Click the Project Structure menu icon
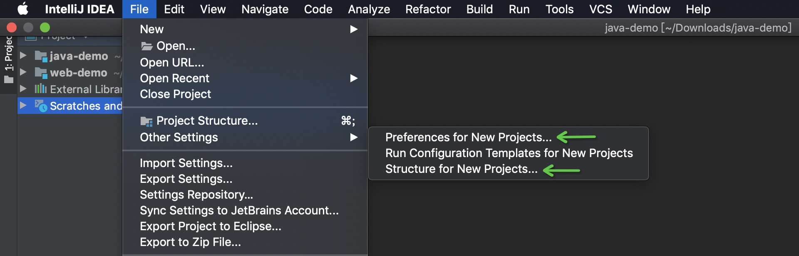This screenshot has height=256, width=799. pos(146,121)
